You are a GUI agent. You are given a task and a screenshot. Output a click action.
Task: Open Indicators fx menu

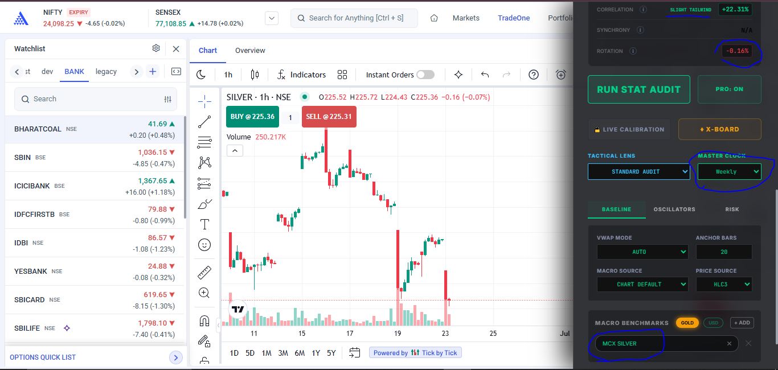pyautogui.click(x=301, y=75)
